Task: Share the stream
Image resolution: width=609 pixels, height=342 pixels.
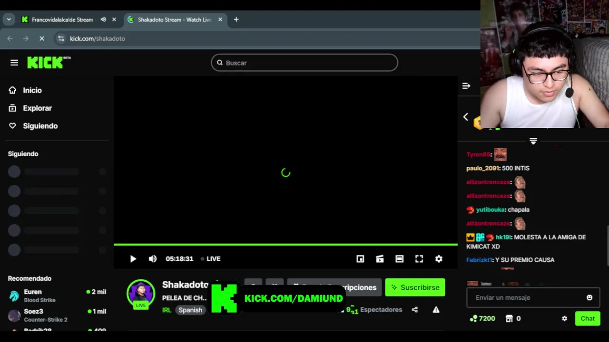Action: 414,310
